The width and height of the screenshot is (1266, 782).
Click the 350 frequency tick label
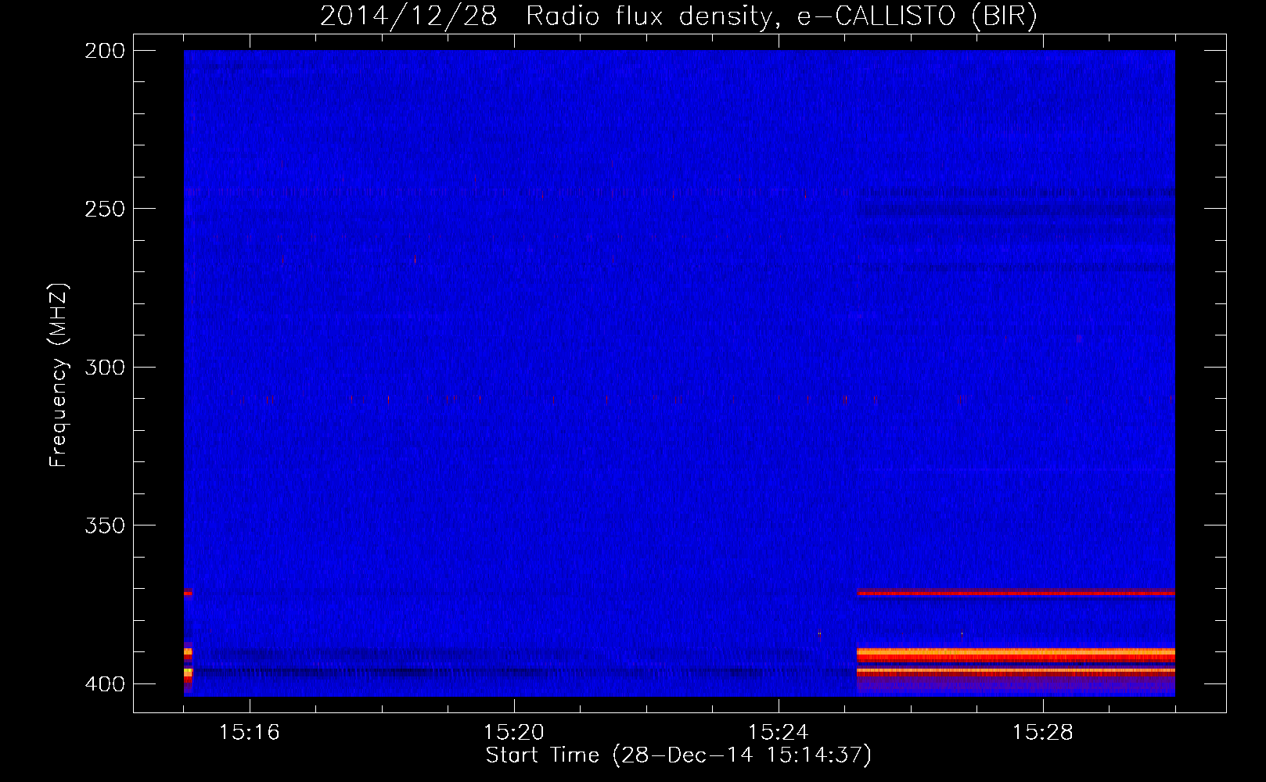click(x=105, y=526)
